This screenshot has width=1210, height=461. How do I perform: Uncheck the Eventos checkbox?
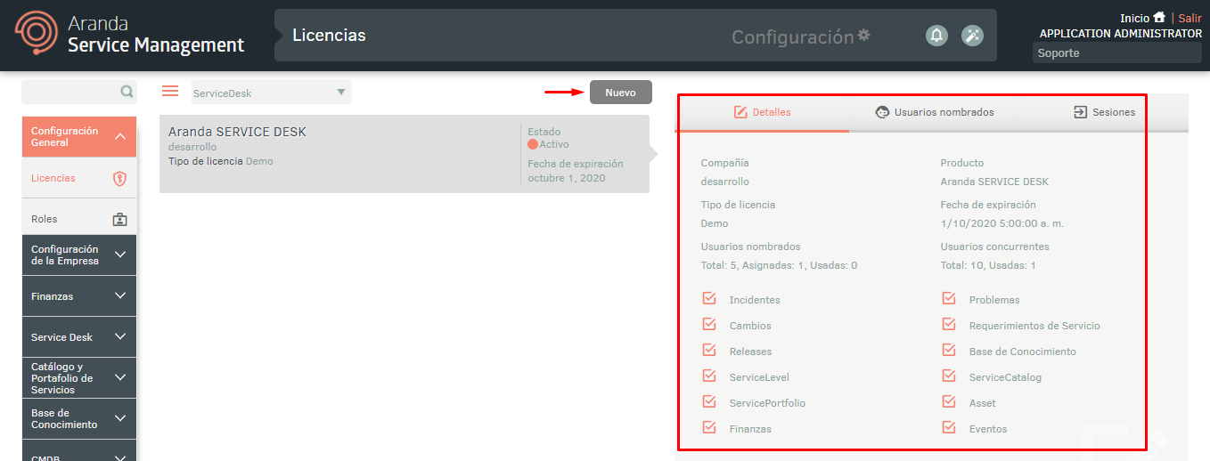click(949, 428)
